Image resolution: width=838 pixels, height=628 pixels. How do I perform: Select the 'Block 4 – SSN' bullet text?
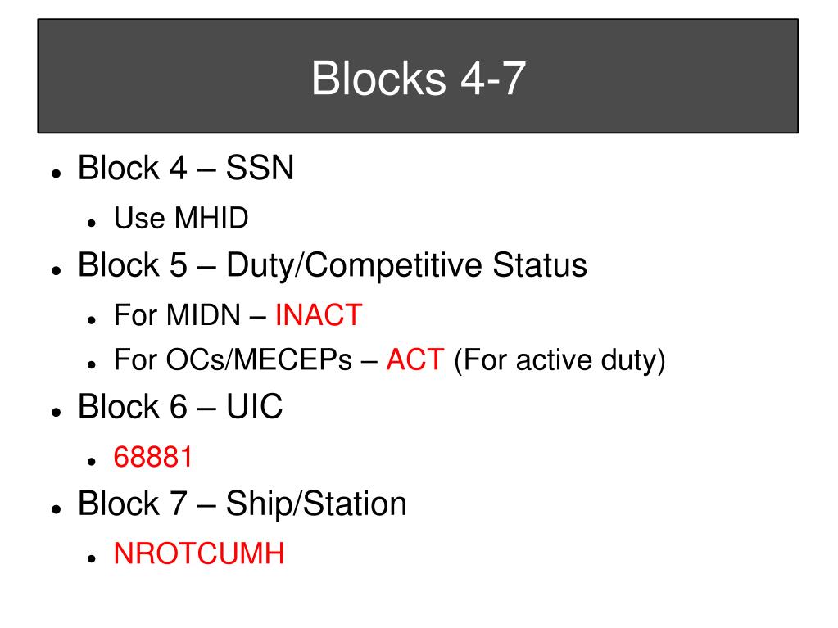[186, 168]
